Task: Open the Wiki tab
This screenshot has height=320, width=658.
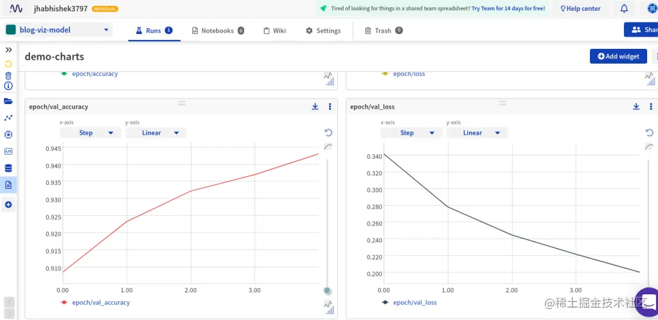Action: click(275, 31)
